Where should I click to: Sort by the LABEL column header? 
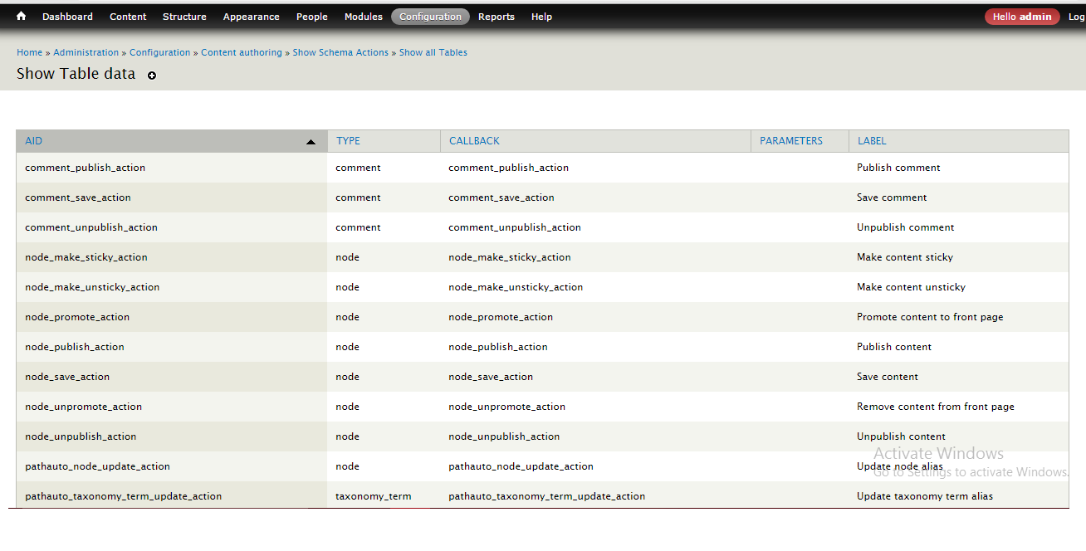pos(872,141)
